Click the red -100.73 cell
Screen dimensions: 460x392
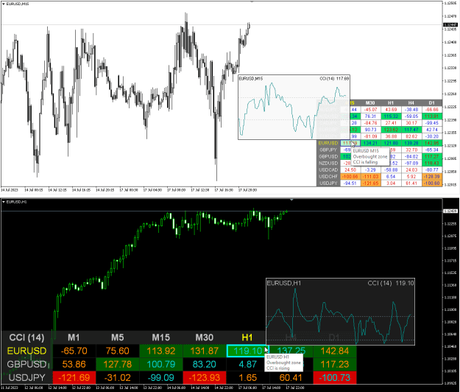(x=335, y=377)
